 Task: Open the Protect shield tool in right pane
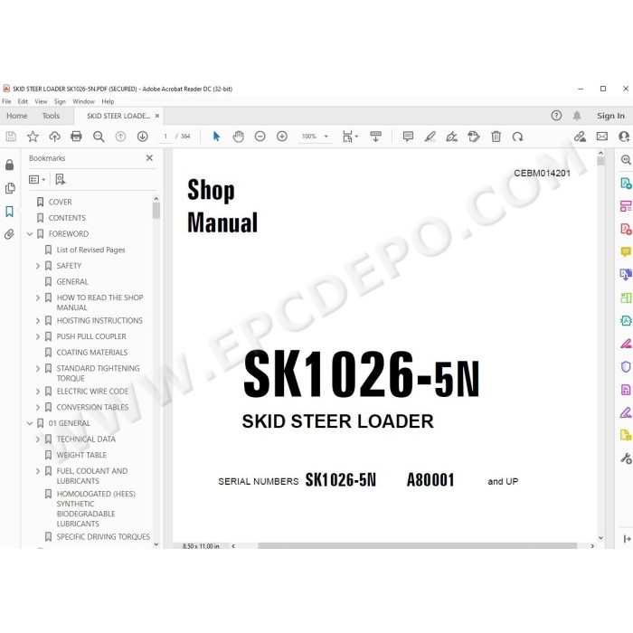(626, 366)
